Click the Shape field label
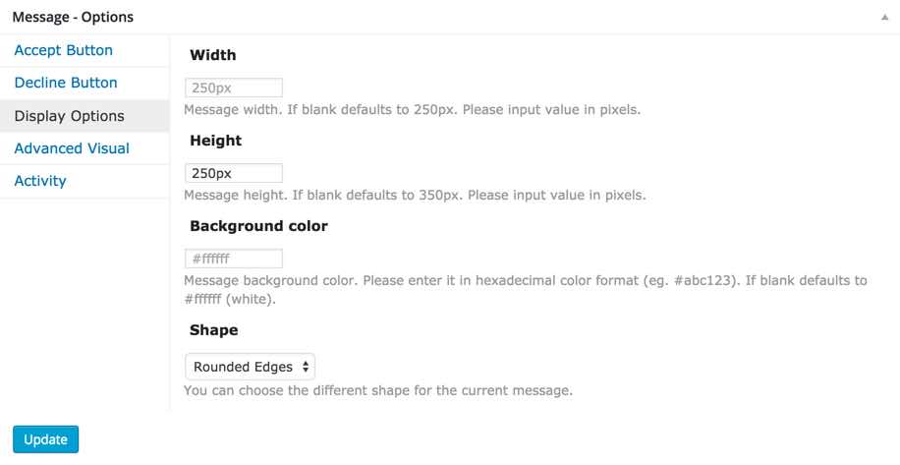 [213, 330]
